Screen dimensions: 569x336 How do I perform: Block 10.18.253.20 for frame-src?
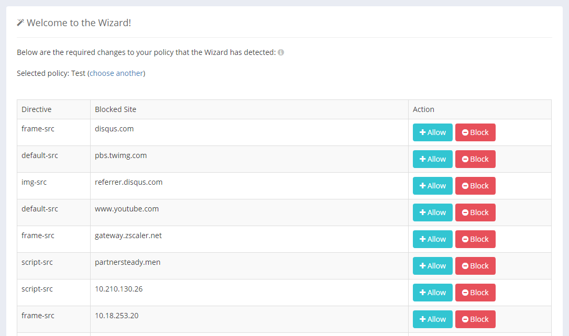pos(475,319)
